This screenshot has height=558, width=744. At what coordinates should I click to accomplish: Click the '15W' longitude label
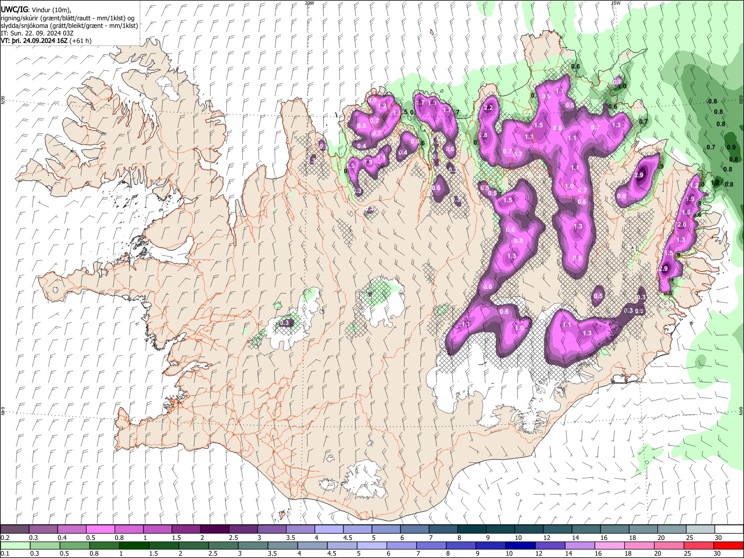click(616, 3)
